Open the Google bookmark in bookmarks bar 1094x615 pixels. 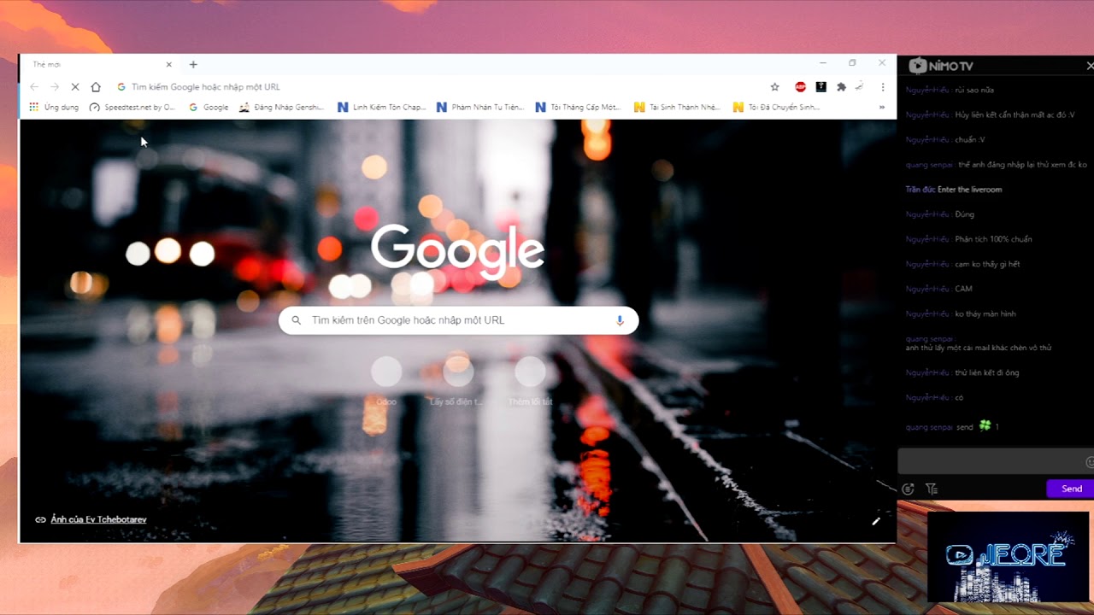pos(209,108)
